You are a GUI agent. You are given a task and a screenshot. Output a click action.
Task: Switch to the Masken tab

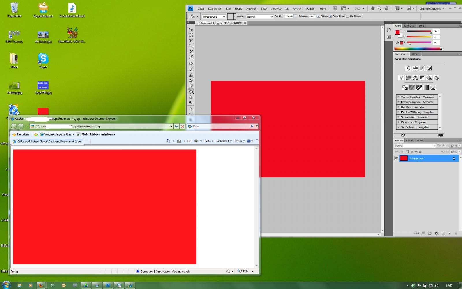(416, 54)
